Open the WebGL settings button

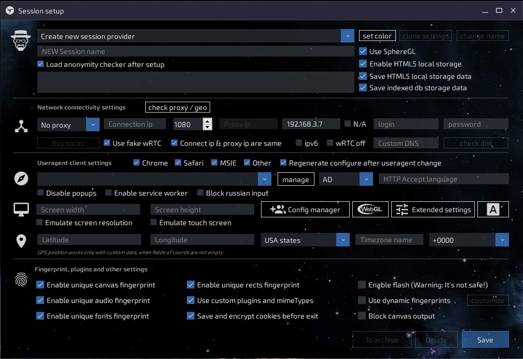point(370,210)
